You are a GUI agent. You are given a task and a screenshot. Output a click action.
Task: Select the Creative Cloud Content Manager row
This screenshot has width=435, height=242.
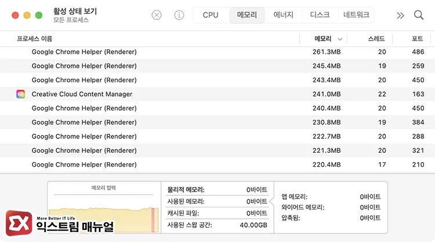[x=217, y=94]
